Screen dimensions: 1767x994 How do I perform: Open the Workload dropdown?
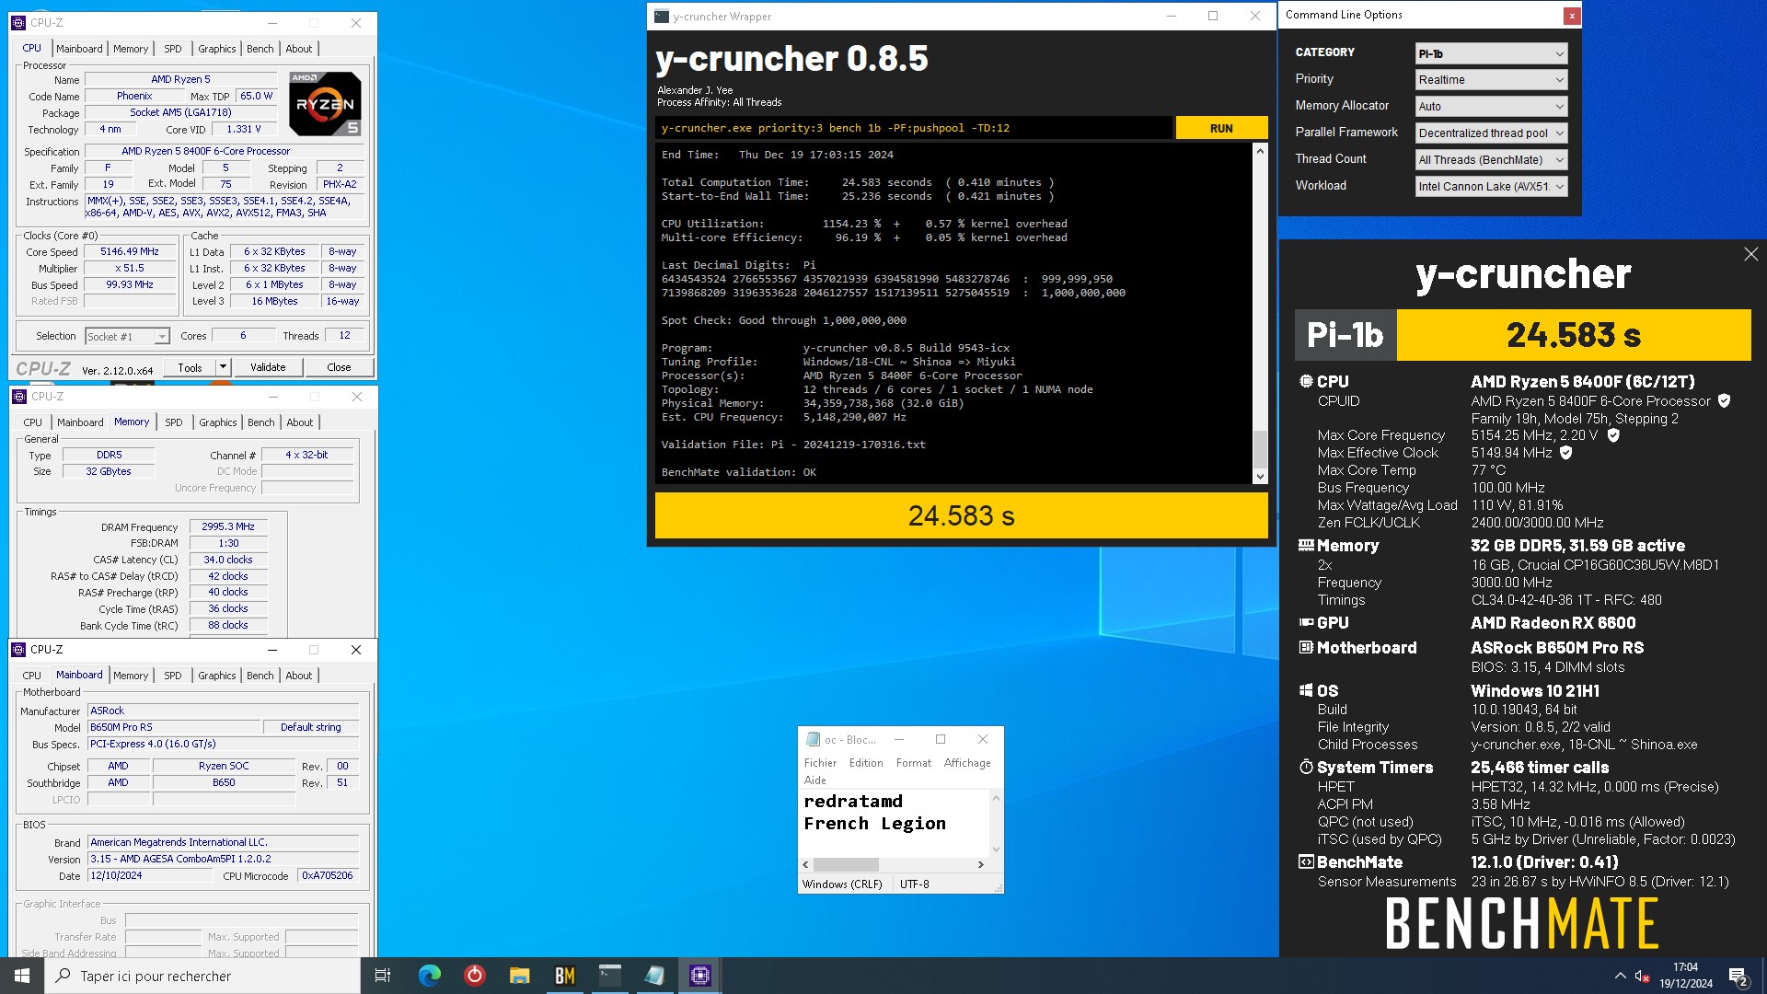[x=1491, y=187]
